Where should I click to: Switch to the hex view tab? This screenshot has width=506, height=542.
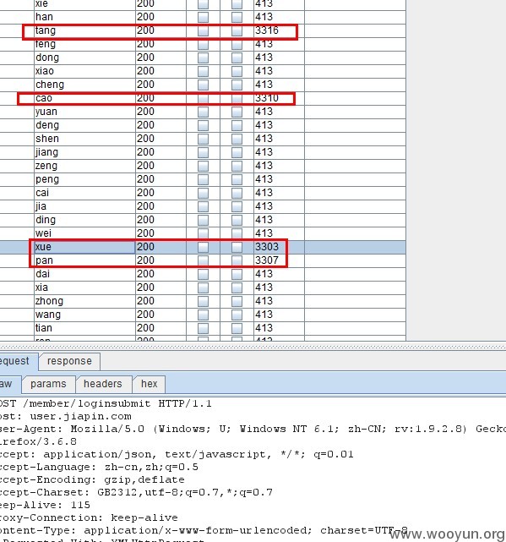click(149, 384)
